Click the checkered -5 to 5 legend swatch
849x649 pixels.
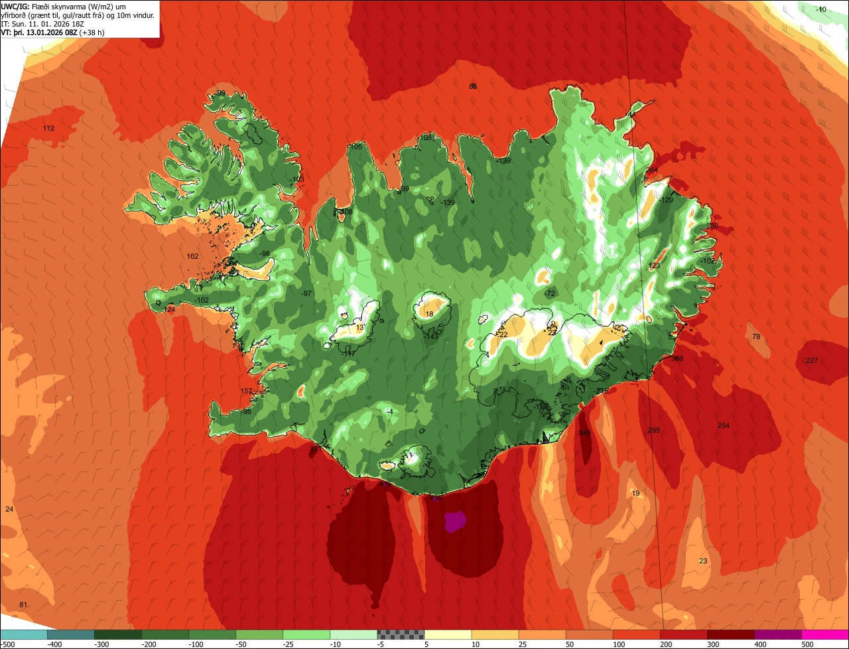[401, 634]
